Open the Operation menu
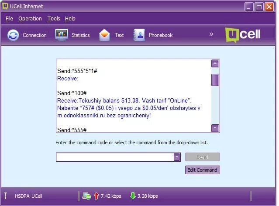The image size is (279, 206). point(30,19)
